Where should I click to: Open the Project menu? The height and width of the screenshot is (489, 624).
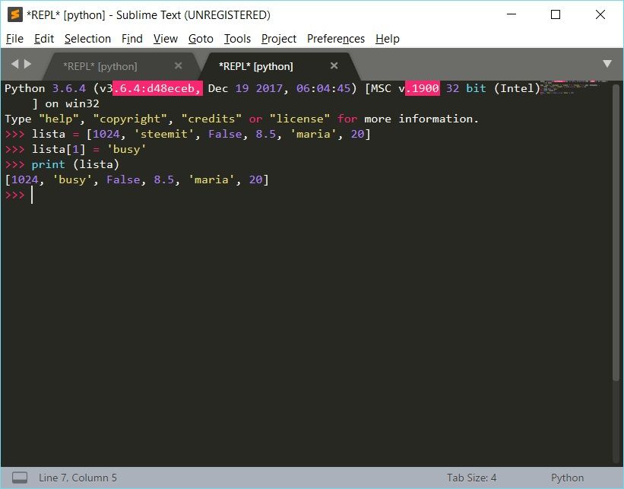pos(279,39)
